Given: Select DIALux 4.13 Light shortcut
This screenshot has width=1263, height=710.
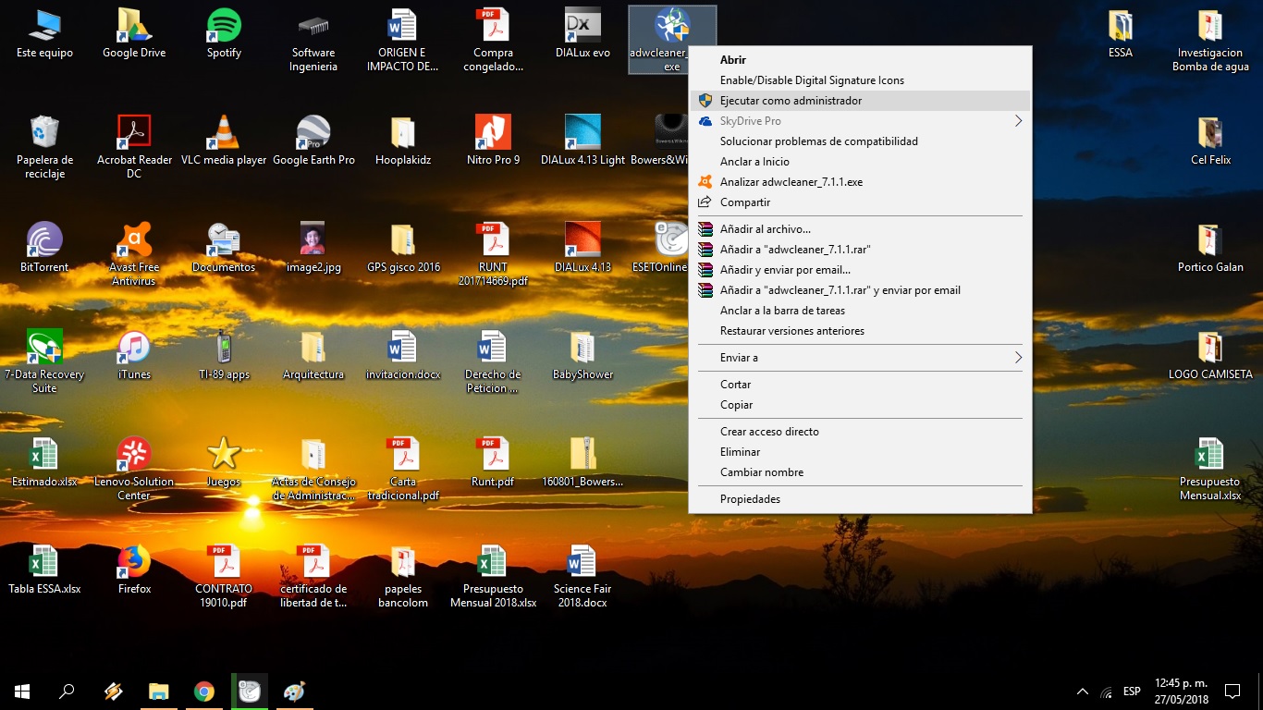Looking at the screenshot, I should [x=582, y=141].
